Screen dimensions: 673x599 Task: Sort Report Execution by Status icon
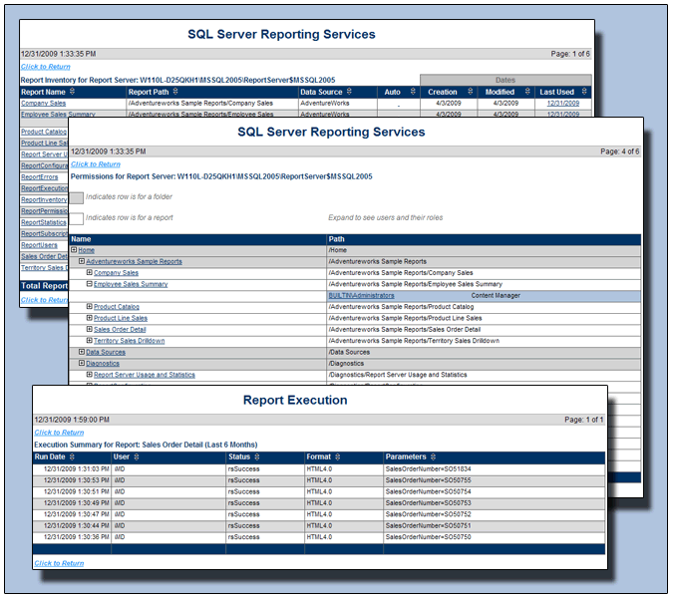(x=256, y=456)
